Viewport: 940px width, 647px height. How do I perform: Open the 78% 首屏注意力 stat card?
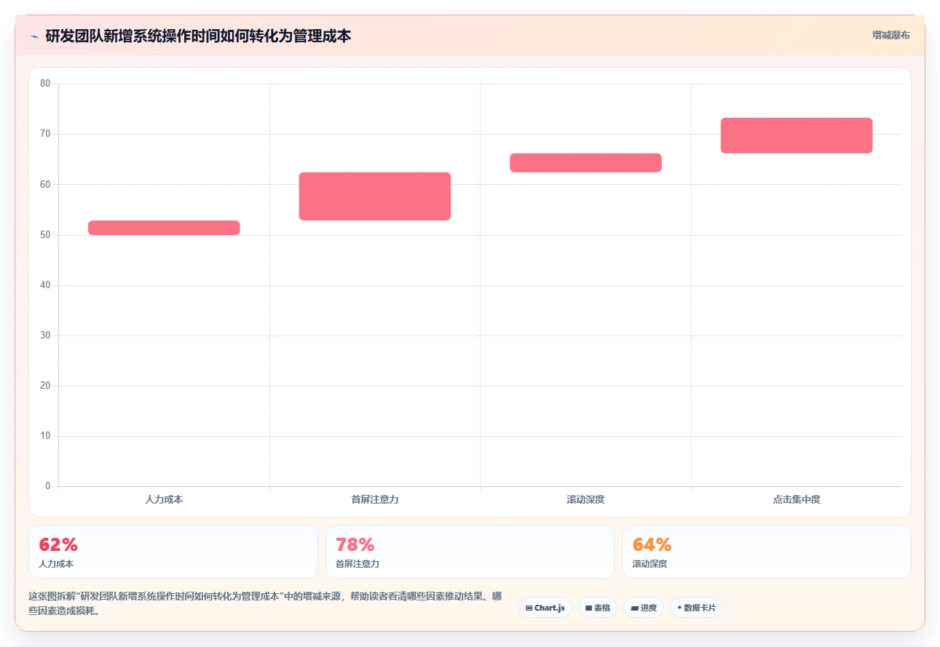pyautogui.click(x=470, y=552)
